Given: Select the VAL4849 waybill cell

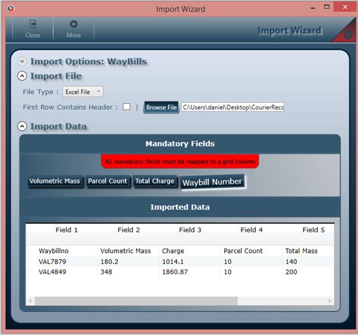Looking at the screenshot, I should point(52,271).
